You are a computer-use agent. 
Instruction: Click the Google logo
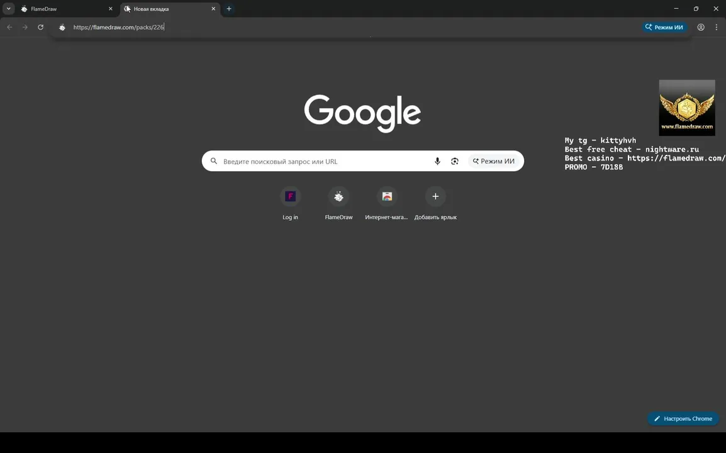tap(362, 113)
